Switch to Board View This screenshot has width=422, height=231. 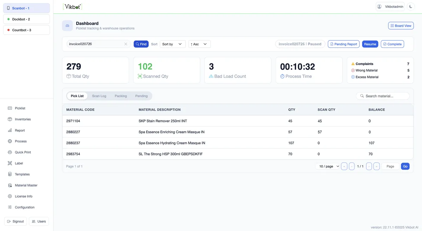click(x=401, y=26)
